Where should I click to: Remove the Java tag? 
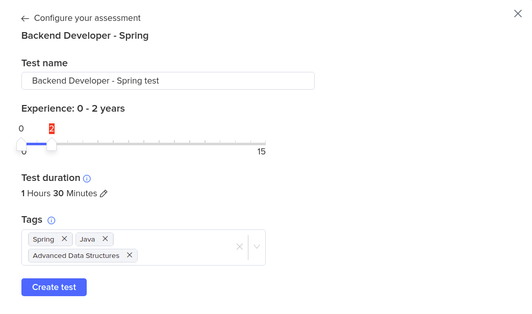tap(105, 239)
